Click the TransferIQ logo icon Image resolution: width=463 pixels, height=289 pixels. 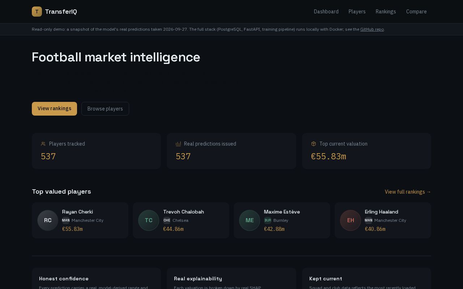(x=37, y=12)
